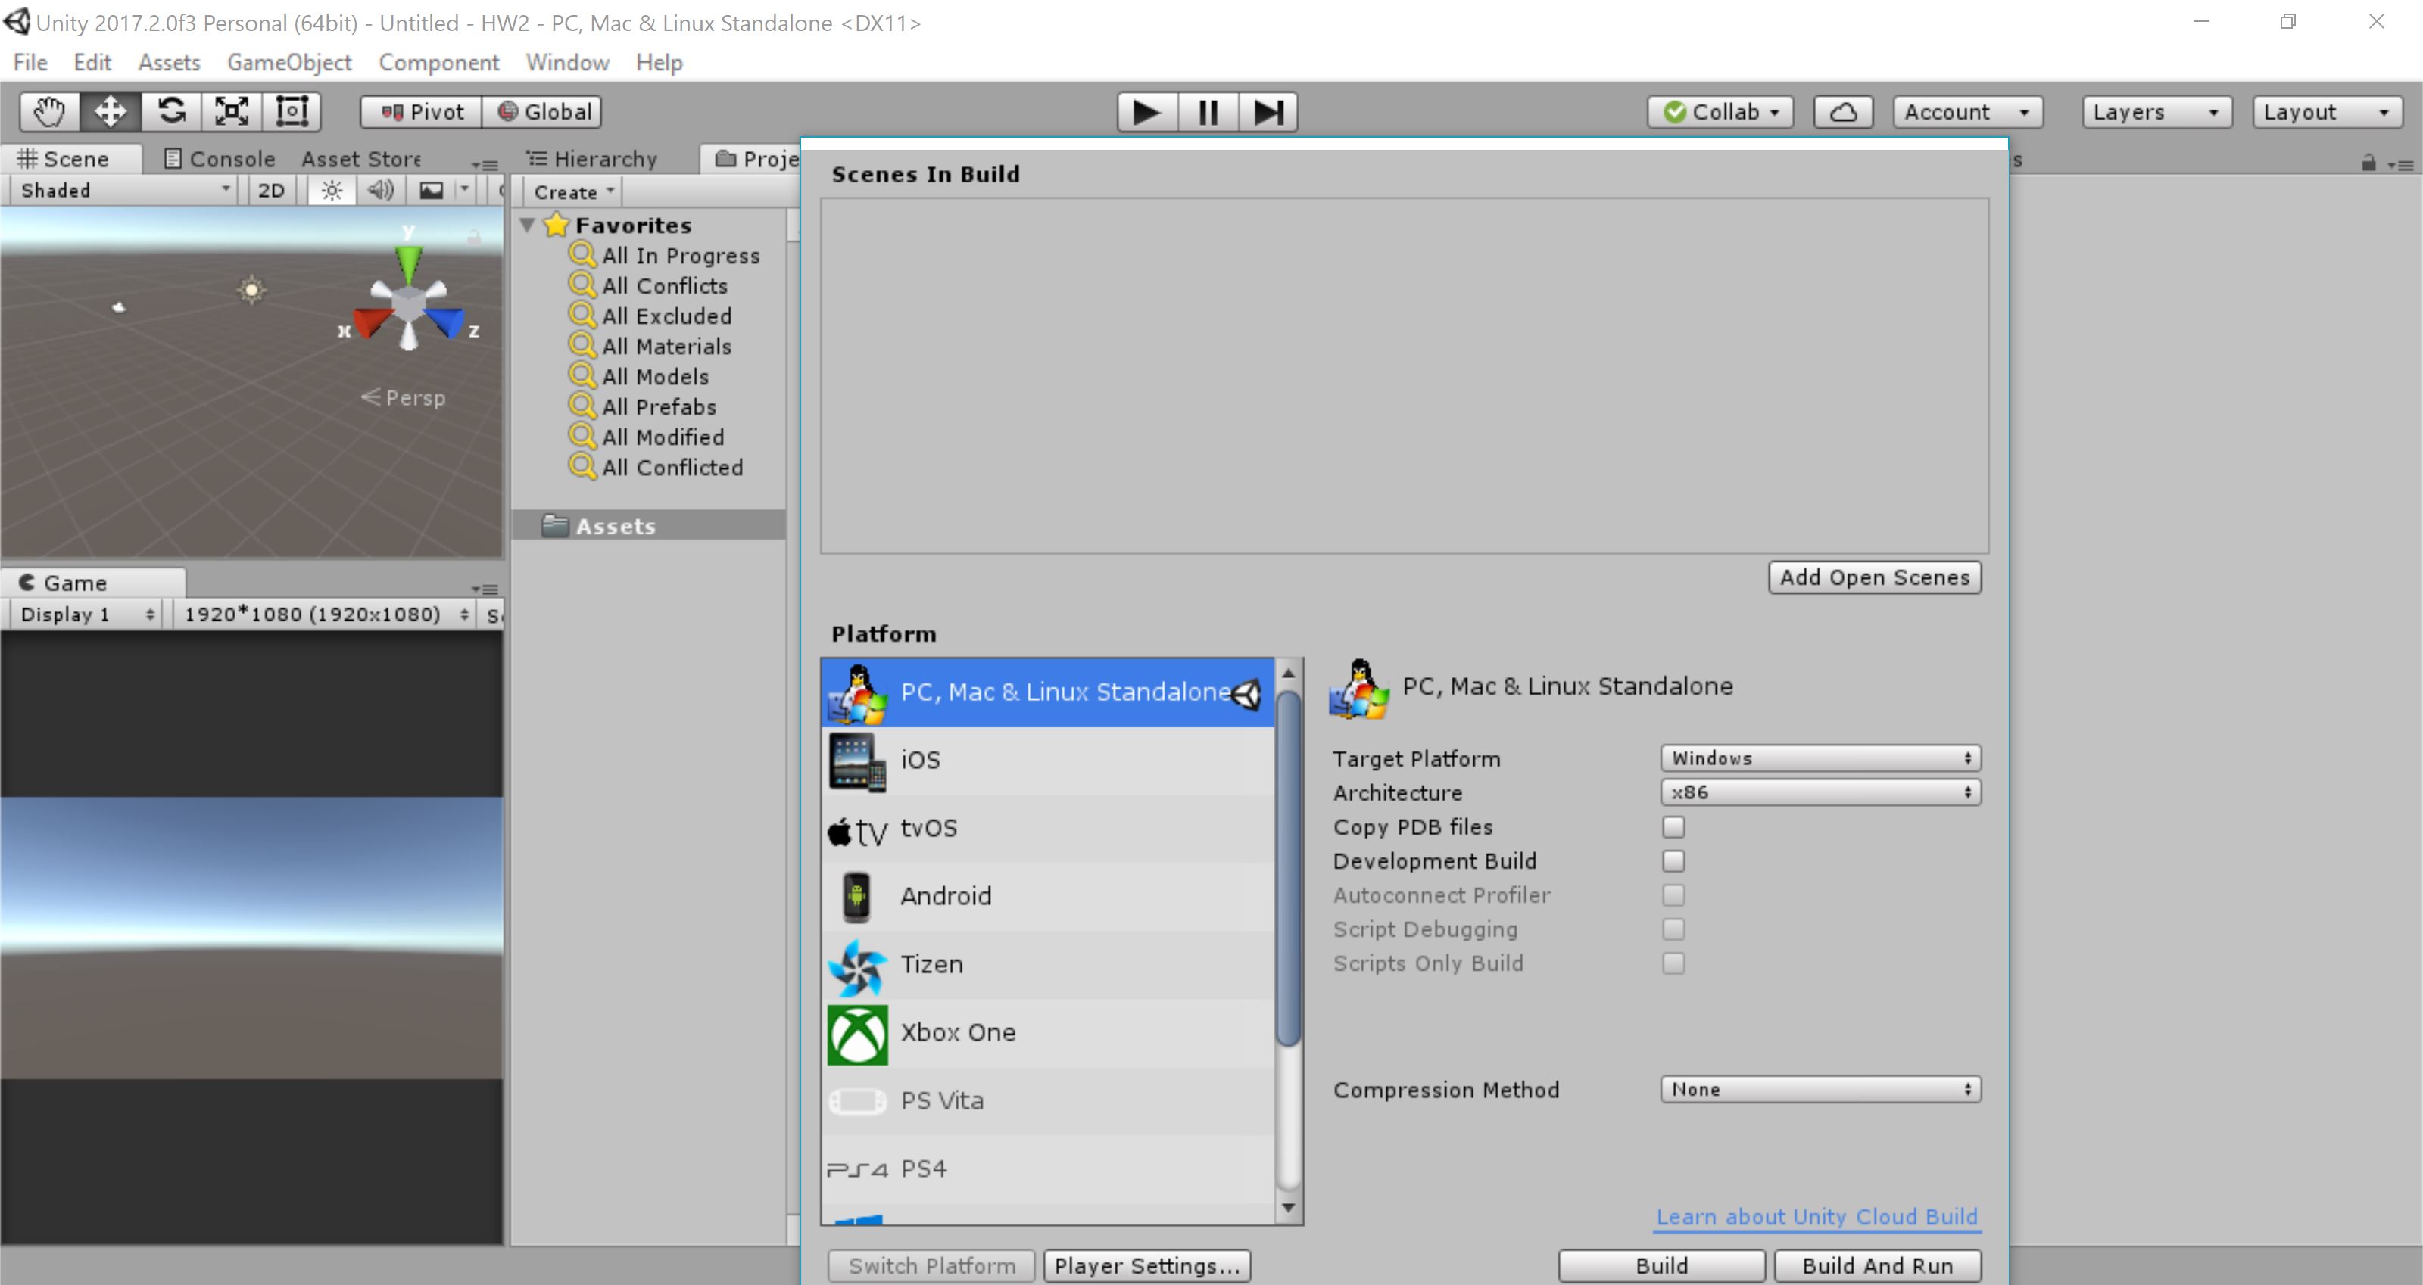
Task: Select PS4 platform
Action: (1047, 1168)
